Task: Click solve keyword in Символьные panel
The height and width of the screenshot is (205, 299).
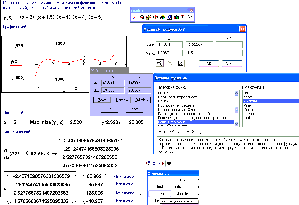Action: 159,194
